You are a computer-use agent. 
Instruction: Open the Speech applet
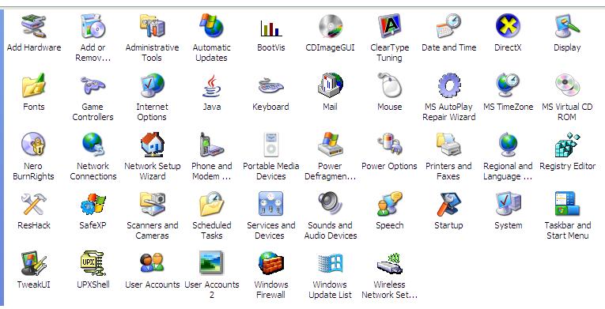389,205
